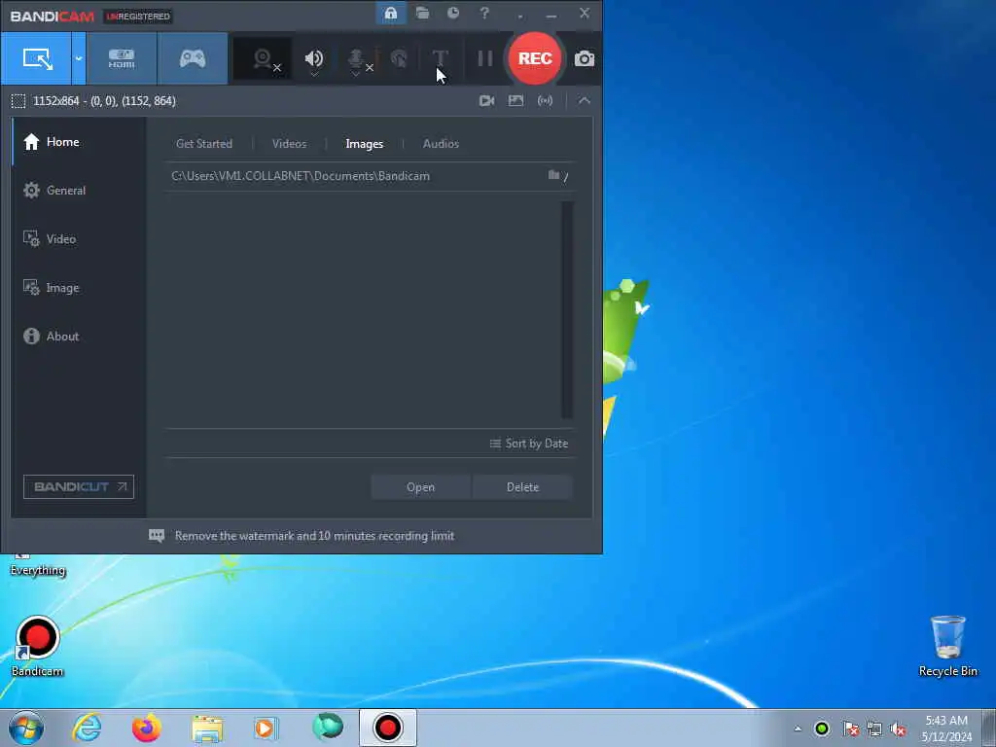The height and width of the screenshot is (747, 996).
Task: Switch to game recording mode
Action: click(193, 58)
